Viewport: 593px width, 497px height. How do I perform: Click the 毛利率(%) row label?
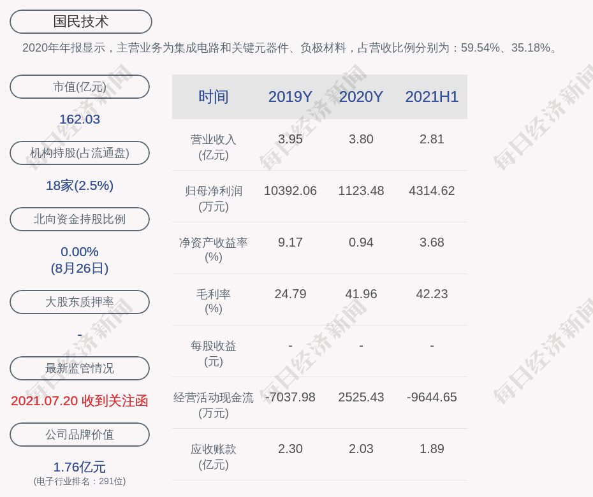pyautogui.click(x=214, y=301)
